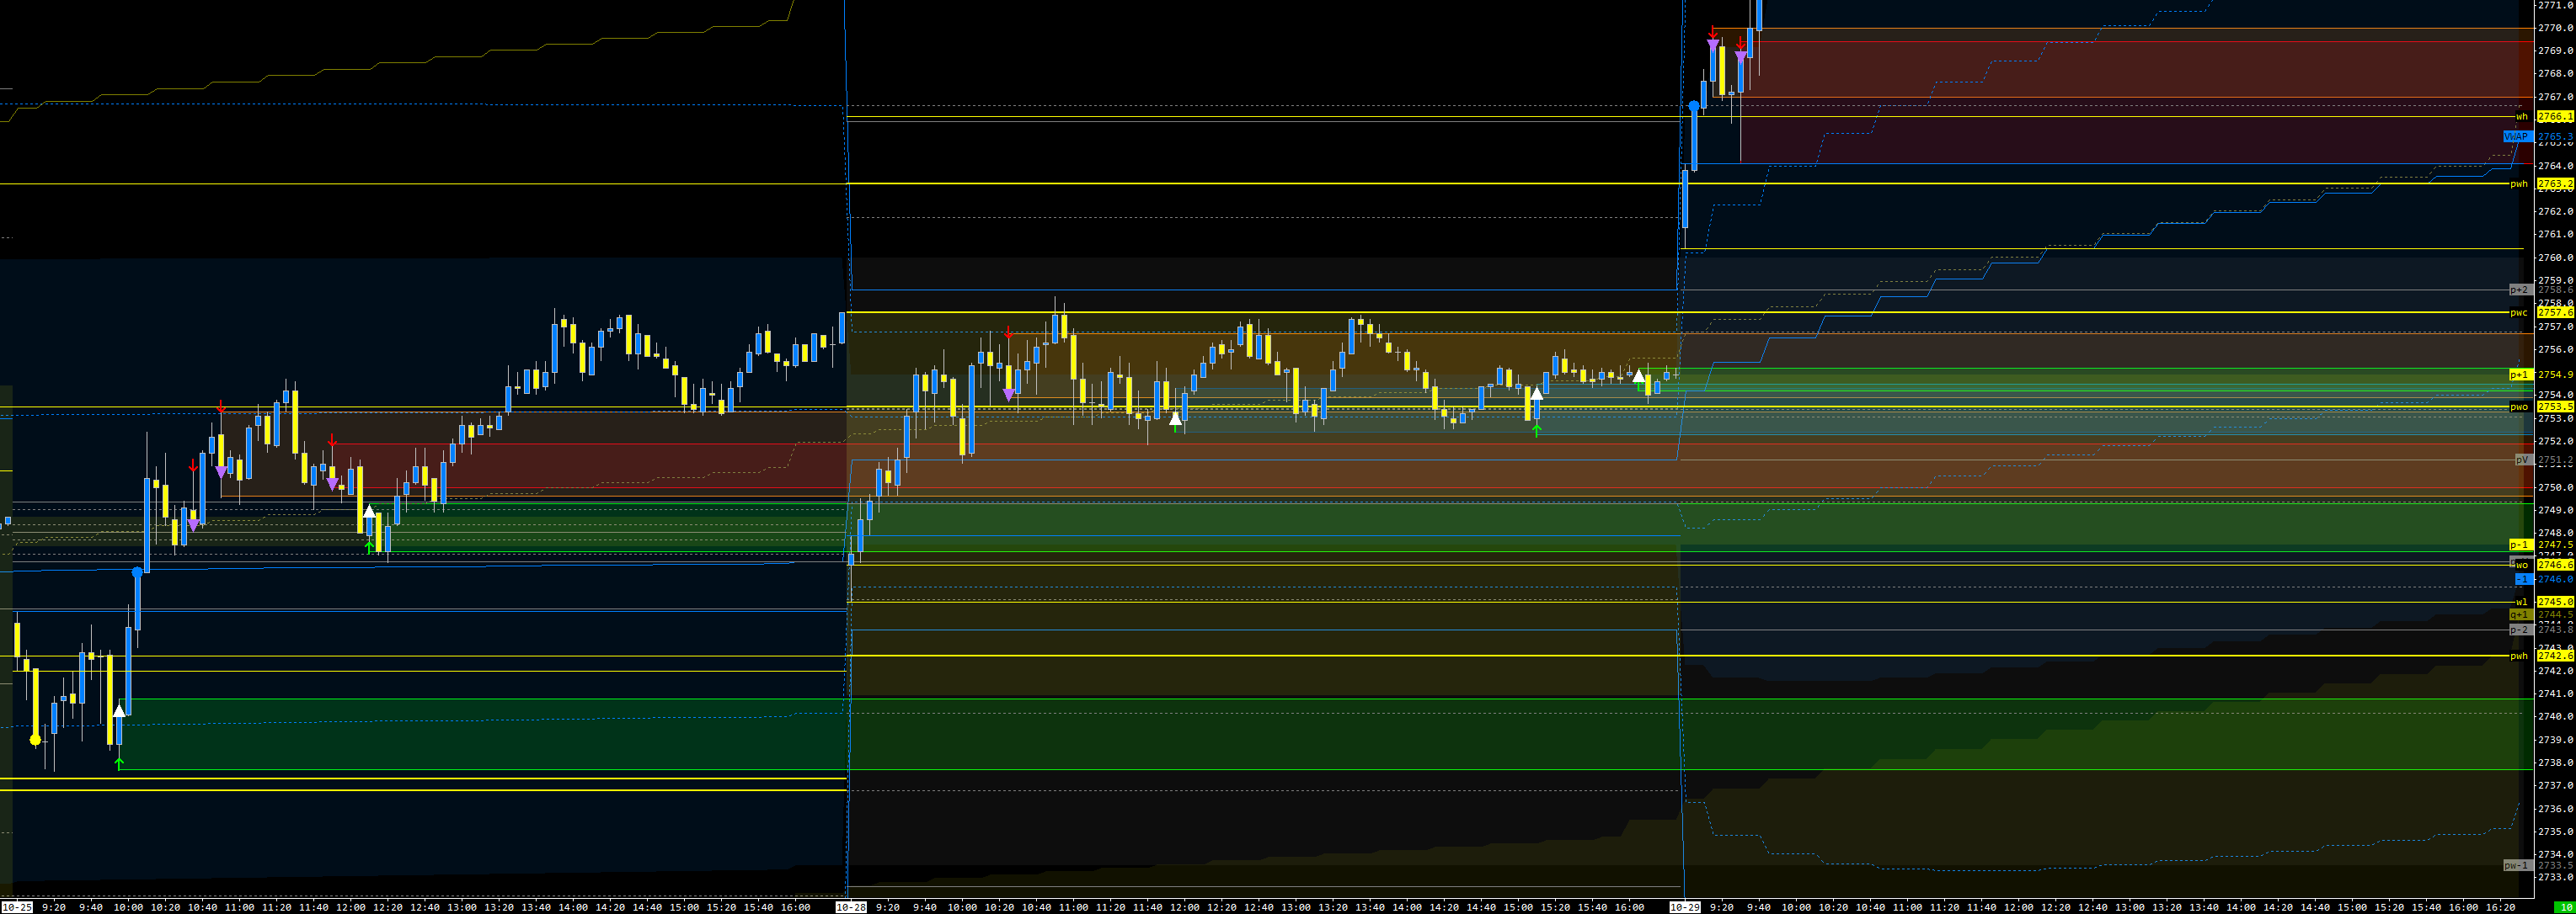The height and width of the screenshot is (914, 2576).
Task: Click the blue dot at 10-29 opening candle
Action: 1693,106
